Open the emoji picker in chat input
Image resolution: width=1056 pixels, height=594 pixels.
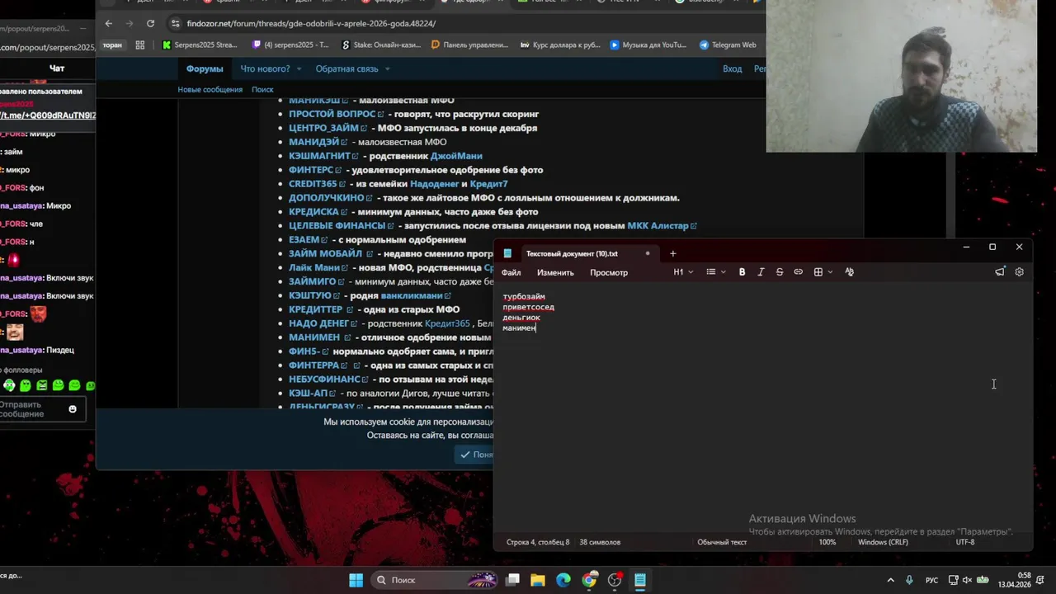click(73, 409)
